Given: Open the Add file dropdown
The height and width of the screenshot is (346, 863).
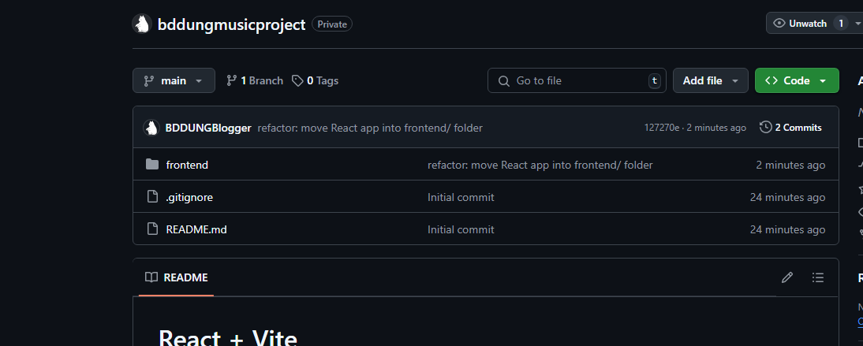Looking at the screenshot, I should (711, 81).
